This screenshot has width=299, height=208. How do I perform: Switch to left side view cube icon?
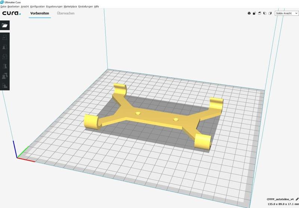(265, 13)
